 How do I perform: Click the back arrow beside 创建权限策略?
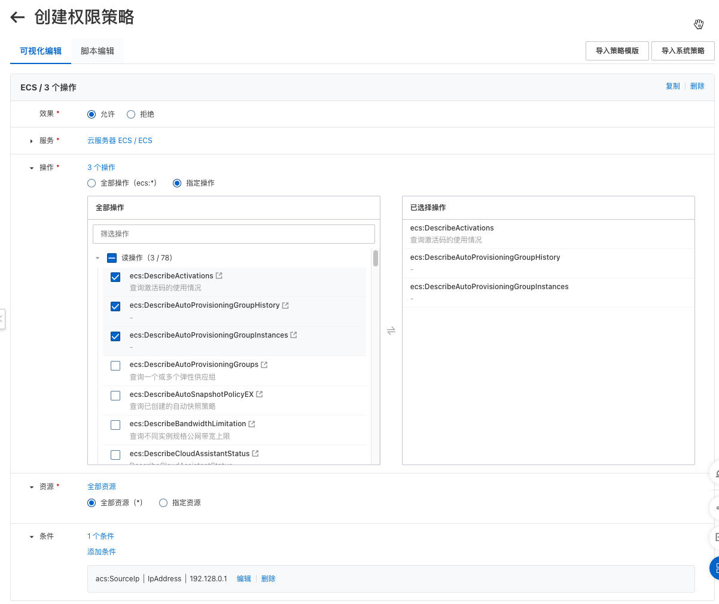pyautogui.click(x=17, y=17)
